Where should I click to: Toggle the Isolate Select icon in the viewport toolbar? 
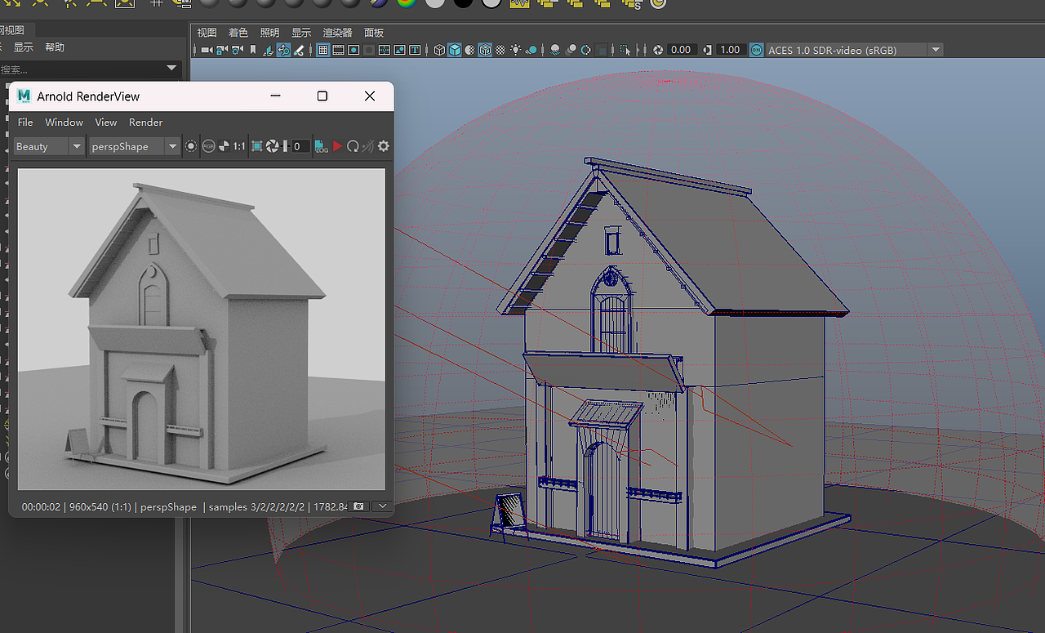point(626,50)
